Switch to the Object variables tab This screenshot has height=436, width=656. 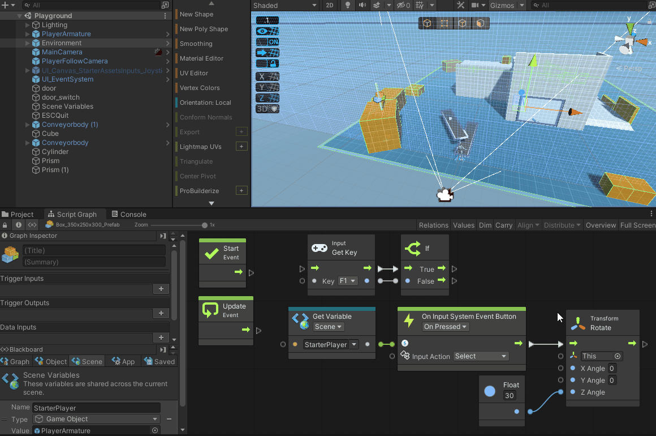[51, 361]
